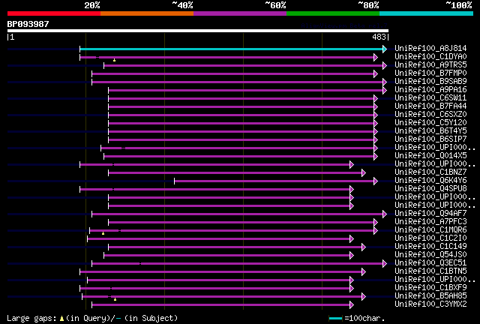Select the UniRef100_C1BTN5 label
The width and height of the screenshot is (480, 324).
click(x=430, y=271)
